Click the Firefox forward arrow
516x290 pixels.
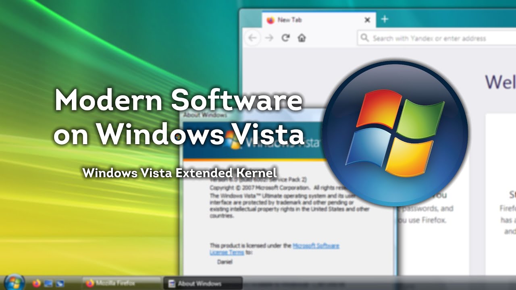[x=269, y=38]
